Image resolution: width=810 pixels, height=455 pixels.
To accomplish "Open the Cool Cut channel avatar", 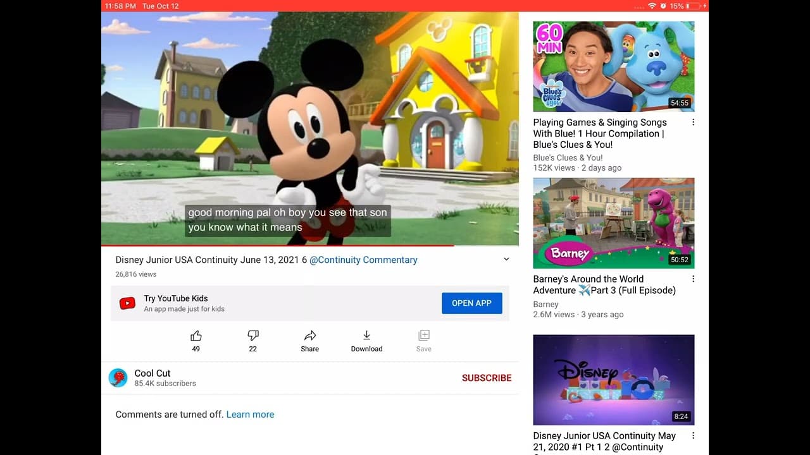I will pyautogui.click(x=118, y=378).
